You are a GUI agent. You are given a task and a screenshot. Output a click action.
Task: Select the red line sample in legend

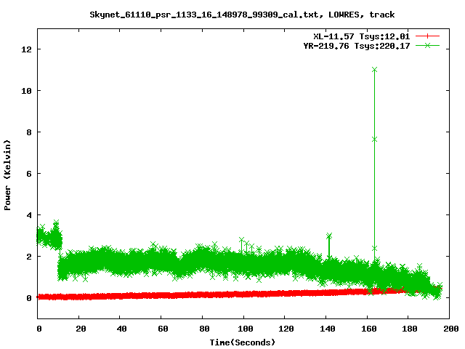428,36
